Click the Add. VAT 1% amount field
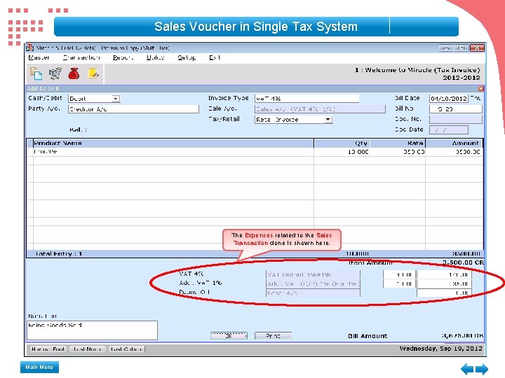Viewport: 505px width, 378px height. click(x=445, y=283)
